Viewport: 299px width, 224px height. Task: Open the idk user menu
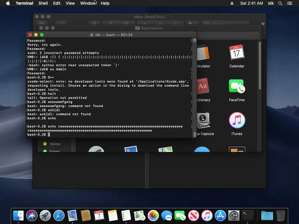[271, 3]
